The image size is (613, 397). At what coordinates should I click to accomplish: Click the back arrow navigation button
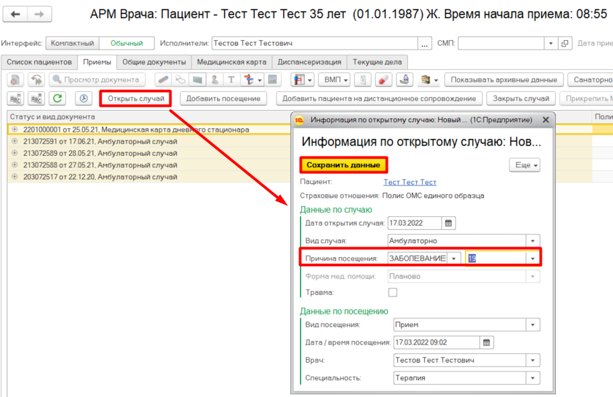point(16,14)
